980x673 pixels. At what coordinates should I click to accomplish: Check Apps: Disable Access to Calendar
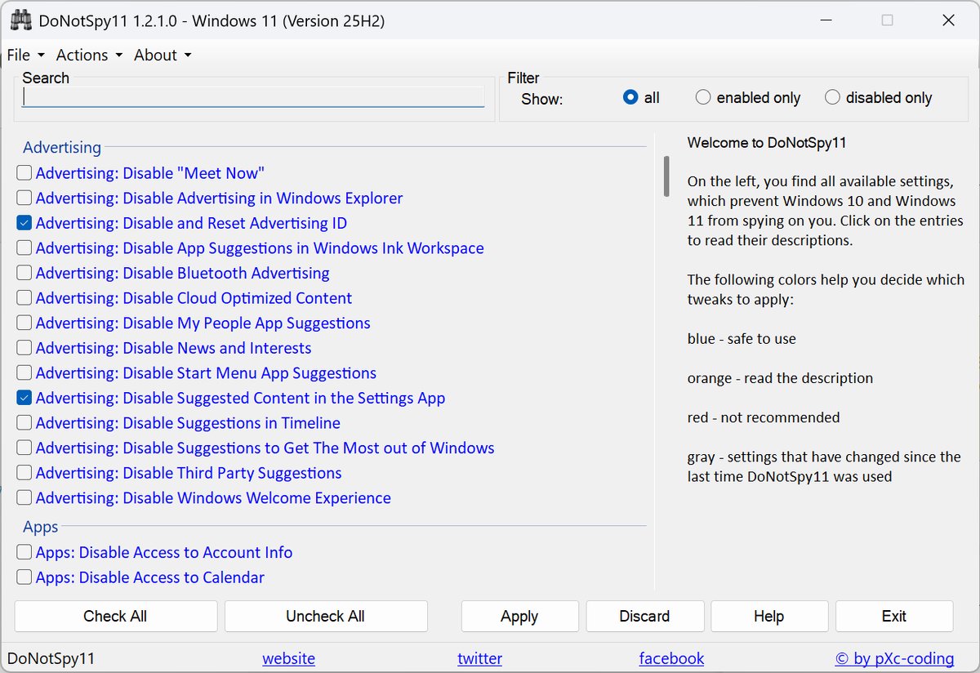click(x=24, y=578)
